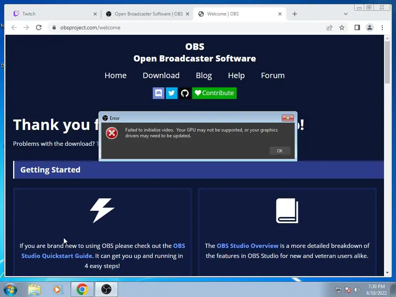Bookmark the page with the star icon
This screenshot has height=297, width=396.
coord(342,27)
